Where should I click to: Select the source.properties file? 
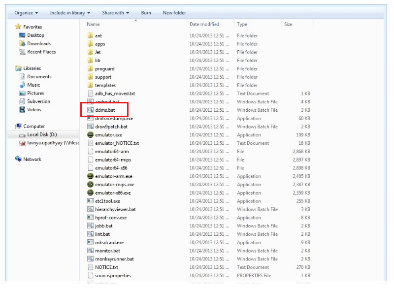pyautogui.click(x=113, y=275)
